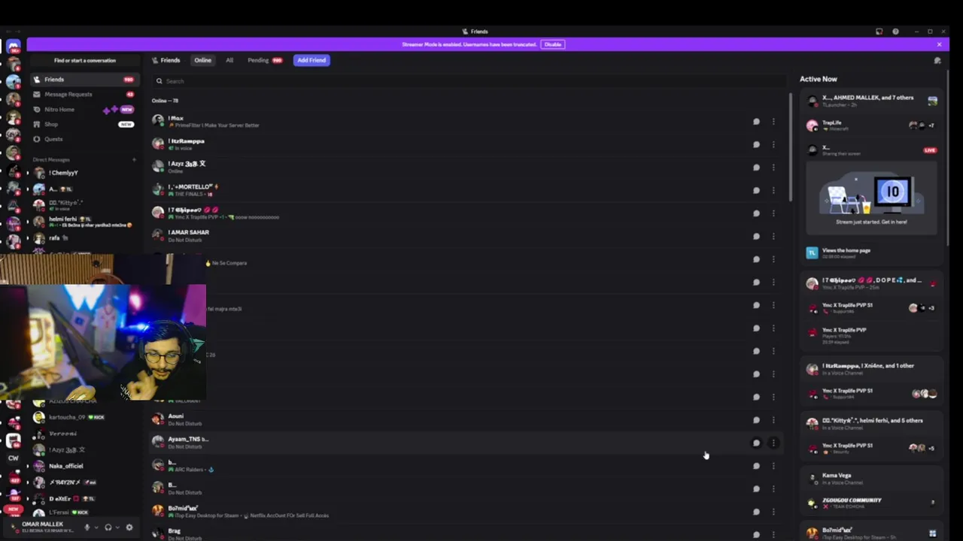The width and height of the screenshot is (963, 541).
Task: Expand arrow beside ! ChemlyyY DM
Action: click(28, 173)
